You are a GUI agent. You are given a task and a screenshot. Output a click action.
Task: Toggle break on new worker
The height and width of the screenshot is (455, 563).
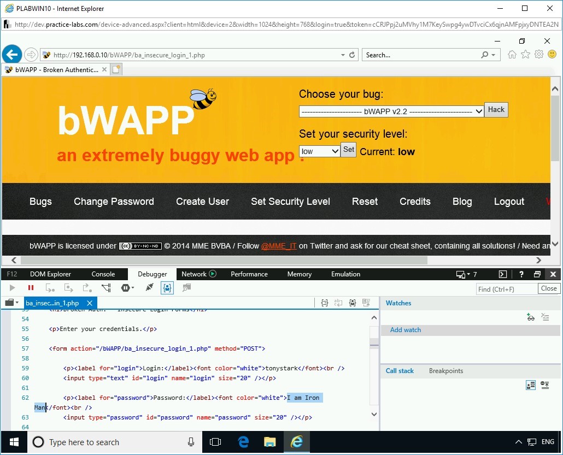[107, 288]
